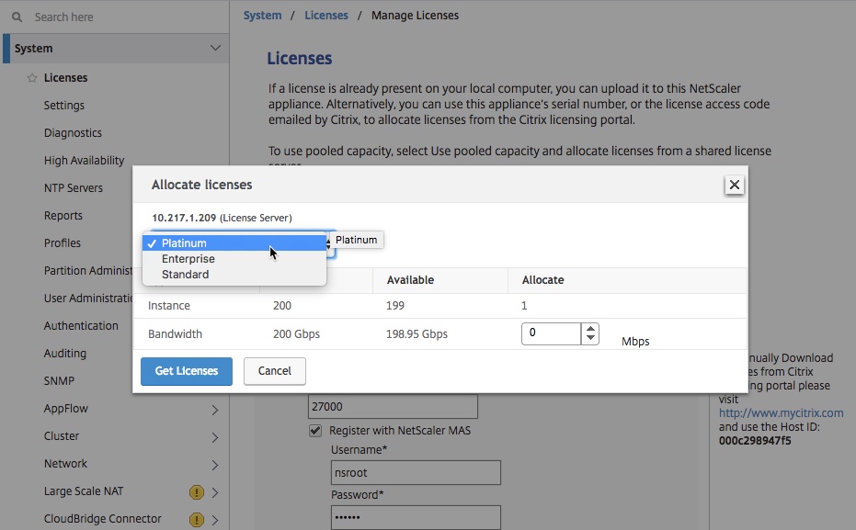This screenshot has height=530, width=856.
Task: Expand the AppFlow menu arrow
Action: (x=215, y=410)
